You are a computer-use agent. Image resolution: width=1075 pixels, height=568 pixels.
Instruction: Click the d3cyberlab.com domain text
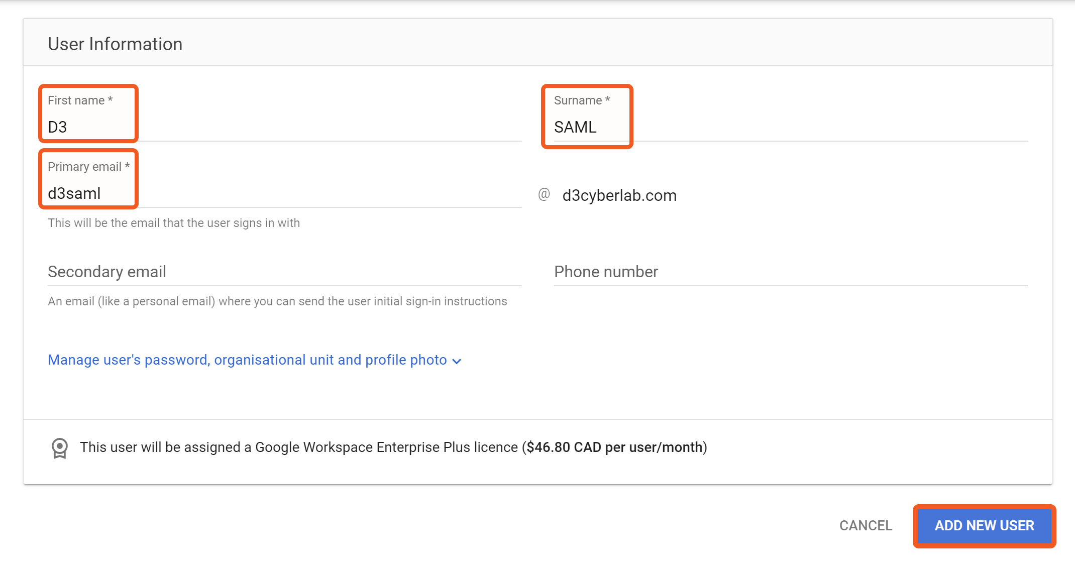click(619, 195)
